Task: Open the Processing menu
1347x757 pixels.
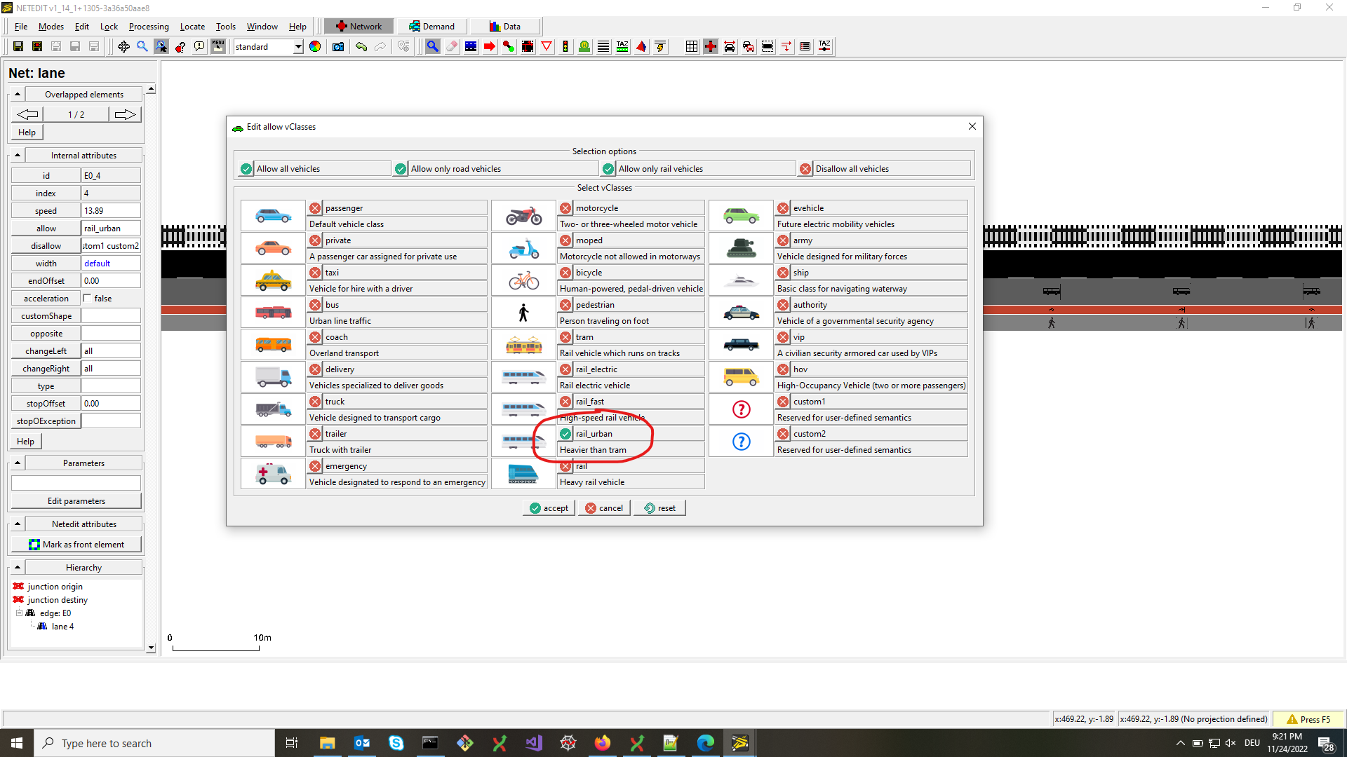Action: [149, 27]
